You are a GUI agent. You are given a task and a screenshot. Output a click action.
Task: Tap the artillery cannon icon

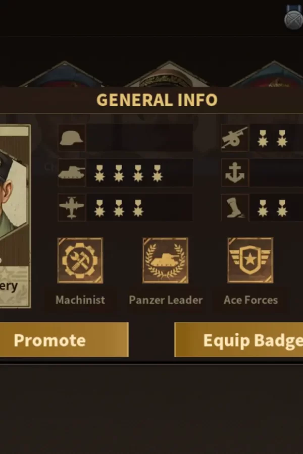click(x=235, y=138)
